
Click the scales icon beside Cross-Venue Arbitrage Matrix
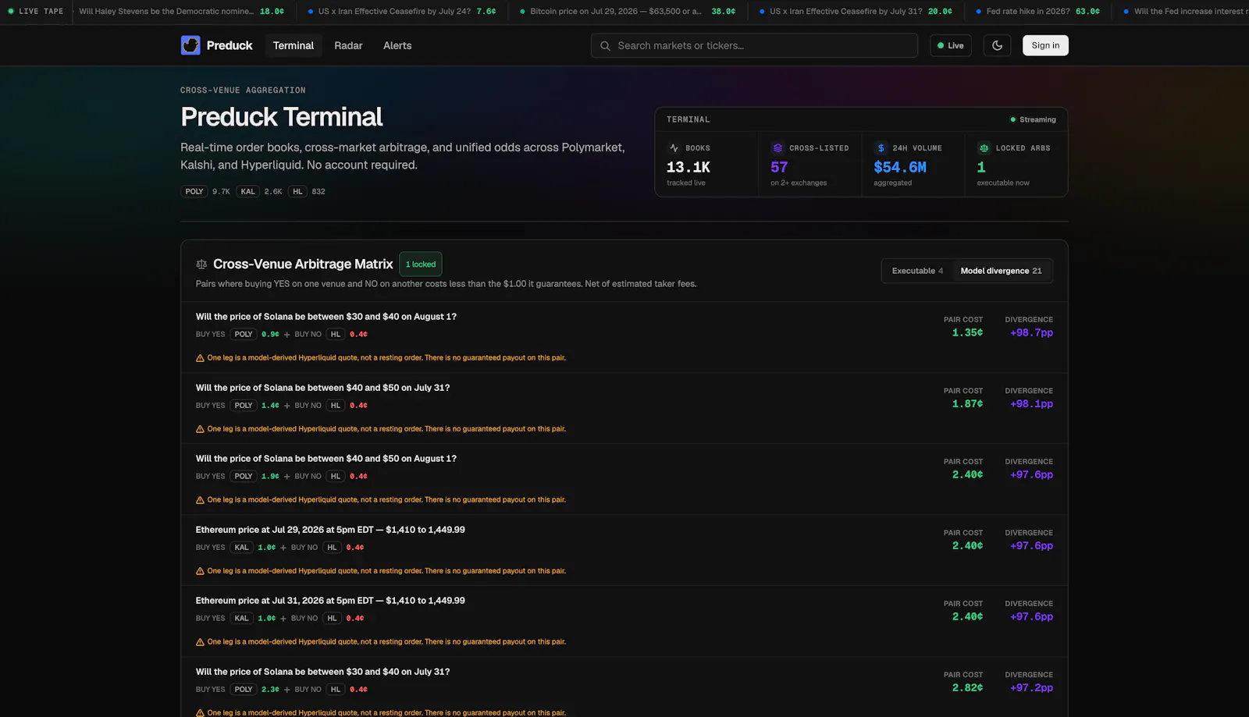(x=201, y=264)
